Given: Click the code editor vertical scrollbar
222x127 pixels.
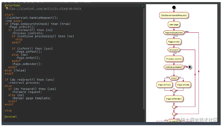Looking at the screenshot, I should tap(144, 59).
